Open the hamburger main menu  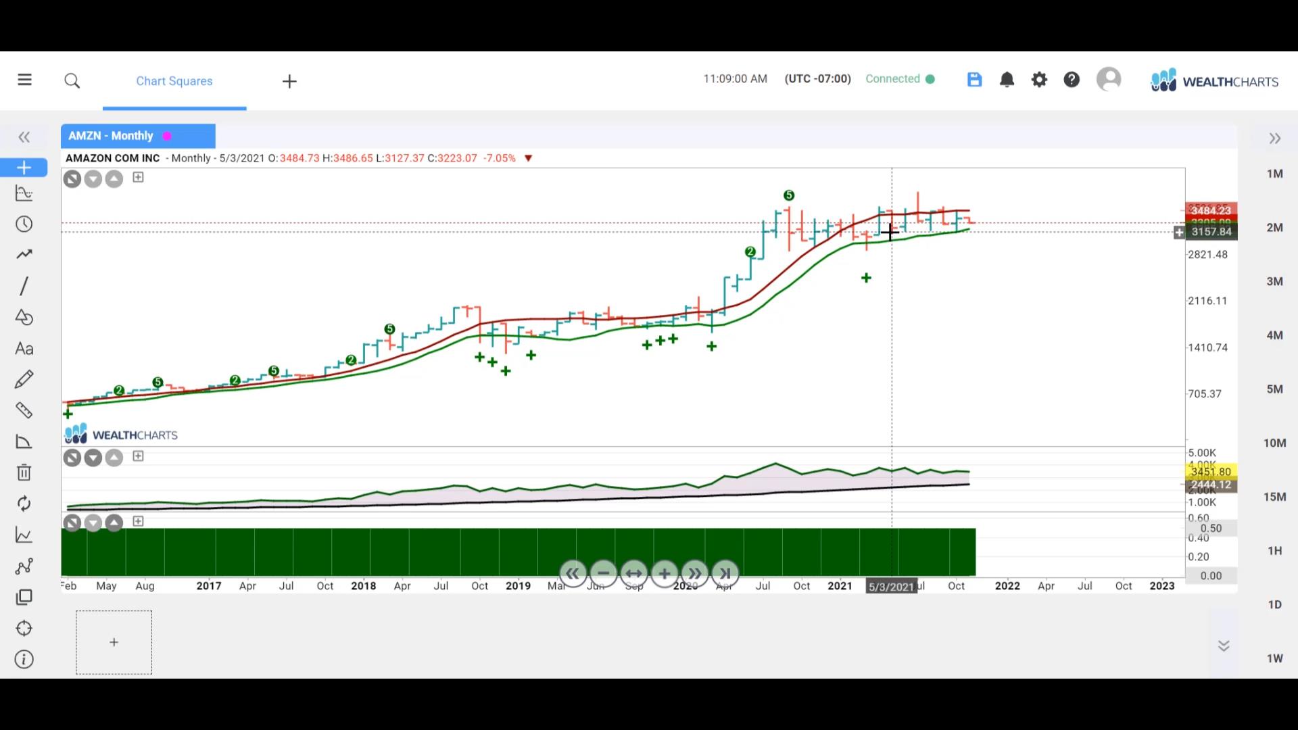click(x=24, y=80)
